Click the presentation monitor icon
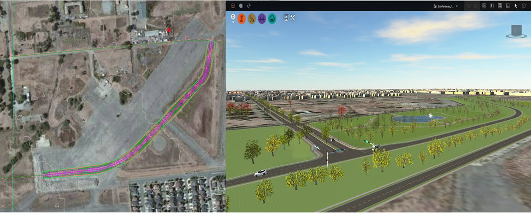This screenshot has height=216, width=531. tap(286, 18)
